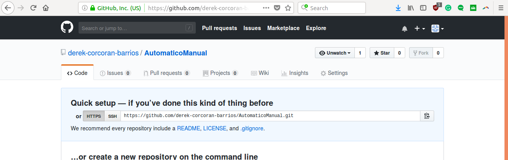Click the GitHub Octocat logo

67,28
